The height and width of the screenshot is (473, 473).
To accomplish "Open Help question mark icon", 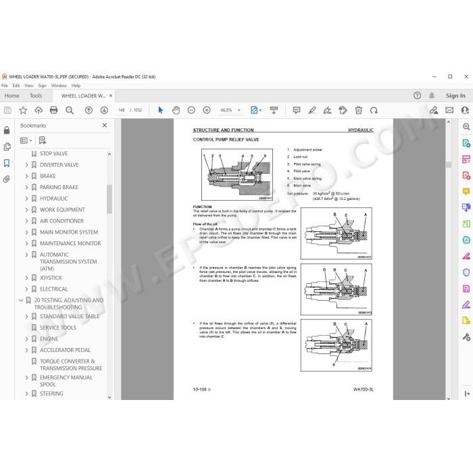I will click(417, 96).
